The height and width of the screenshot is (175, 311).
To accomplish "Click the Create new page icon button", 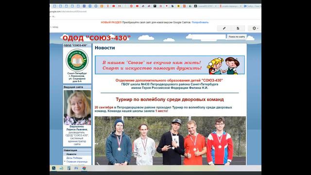I will tap(238, 28).
